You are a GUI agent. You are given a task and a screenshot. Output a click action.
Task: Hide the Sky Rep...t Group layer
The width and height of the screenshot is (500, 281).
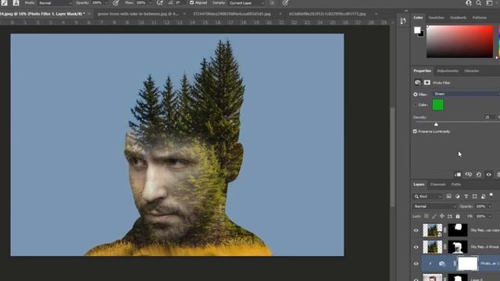point(416,247)
